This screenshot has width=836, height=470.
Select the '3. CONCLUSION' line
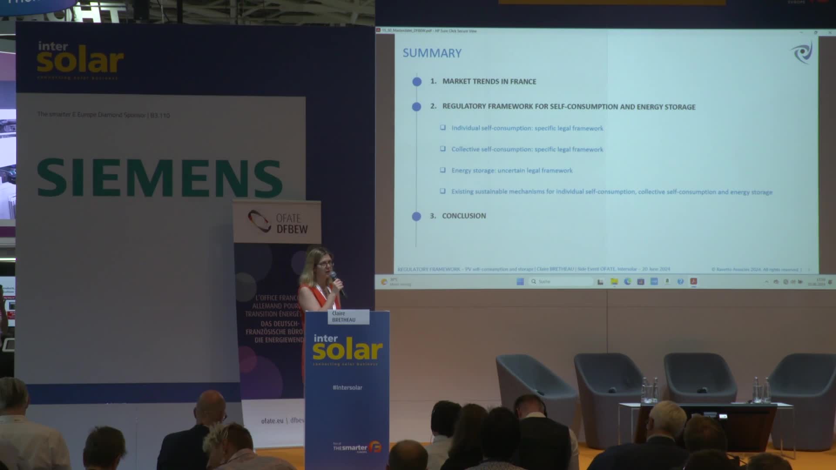(x=458, y=216)
